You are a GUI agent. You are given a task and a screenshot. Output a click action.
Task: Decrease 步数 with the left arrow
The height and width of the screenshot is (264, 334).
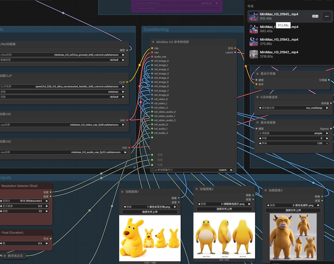pyautogui.click(x=260, y=138)
